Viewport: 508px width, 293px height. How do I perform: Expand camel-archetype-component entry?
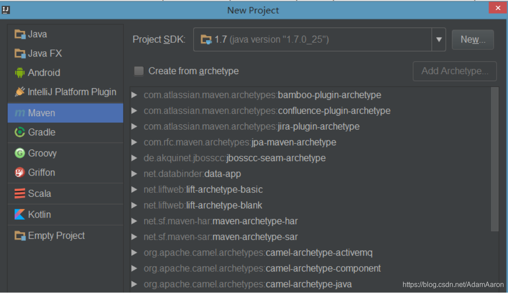click(x=134, y=268)
